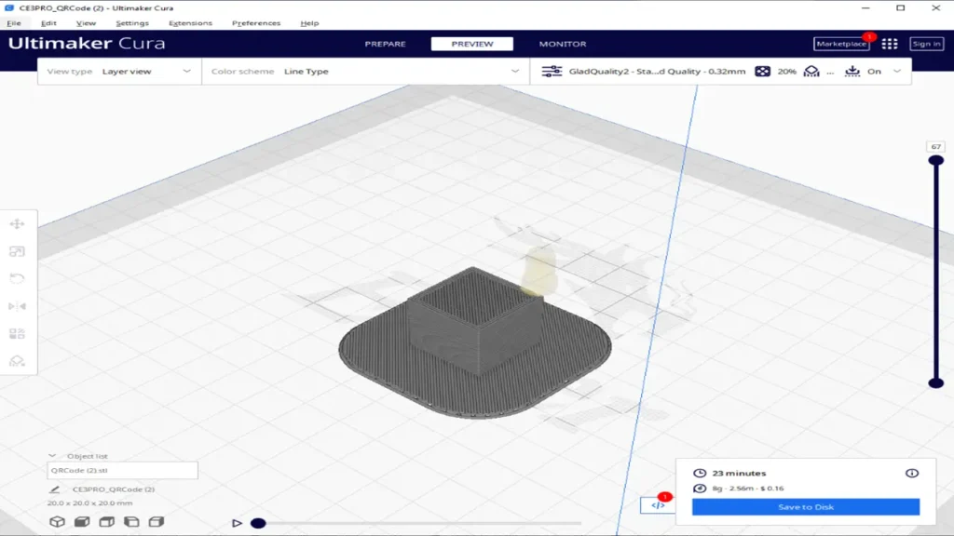Viewport: 954px width, 536px height.
Task: Collapse the Object list
Action: pos(52,456)
